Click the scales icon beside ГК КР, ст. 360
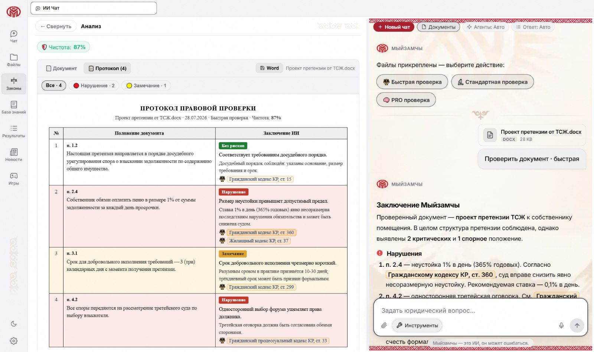The width and height of the screenshot is (594, 352). pos(222,232)
